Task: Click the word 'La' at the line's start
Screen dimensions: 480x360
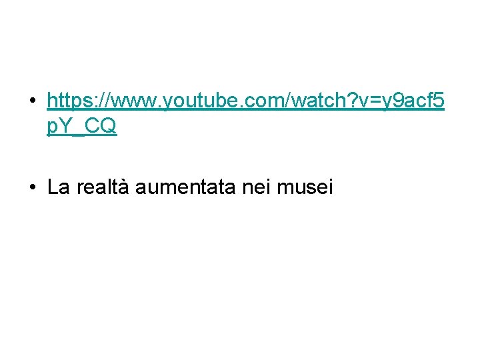Action: click(59, 187)
